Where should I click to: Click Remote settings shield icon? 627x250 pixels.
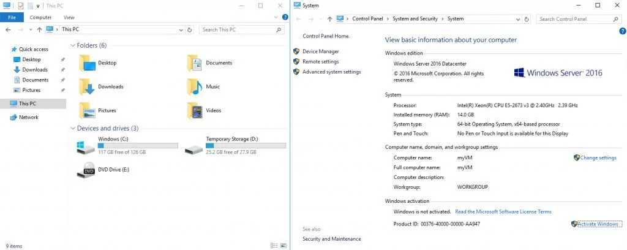tap(296, 62)
